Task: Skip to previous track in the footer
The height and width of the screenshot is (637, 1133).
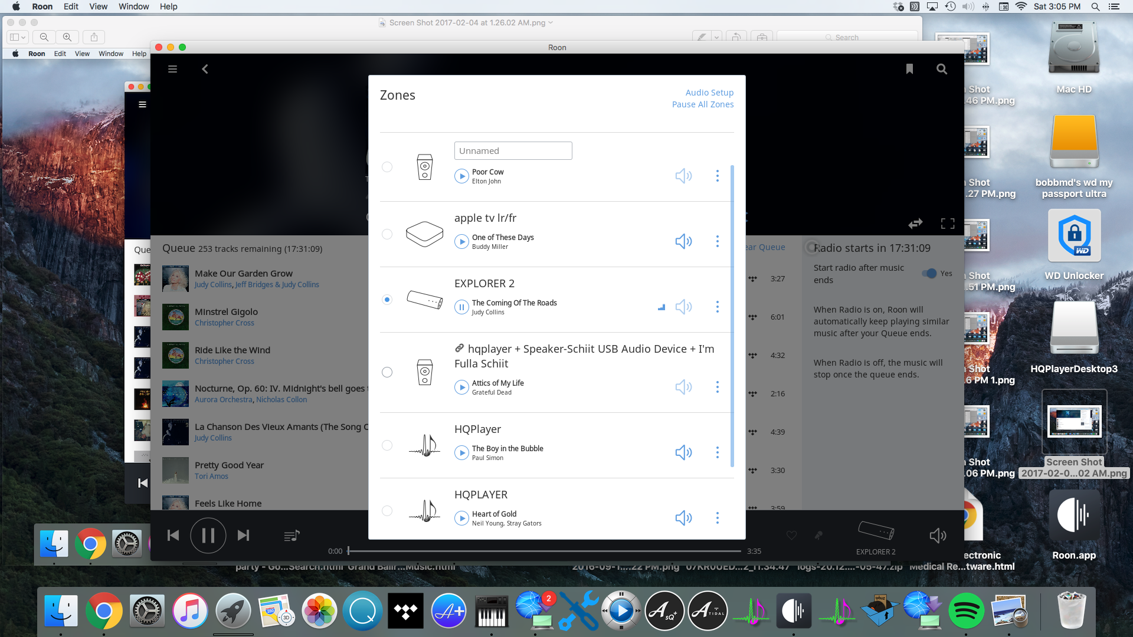Action: (x=173, y=535)
